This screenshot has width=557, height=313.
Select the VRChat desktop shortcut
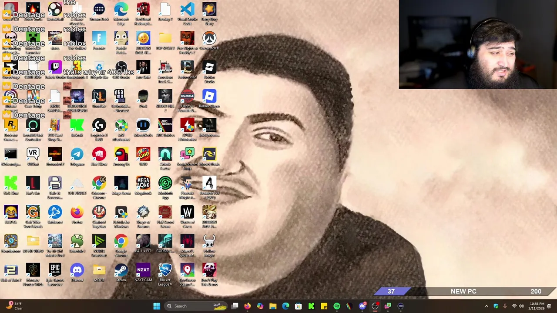pyautogui.click(x=33, y=156)
